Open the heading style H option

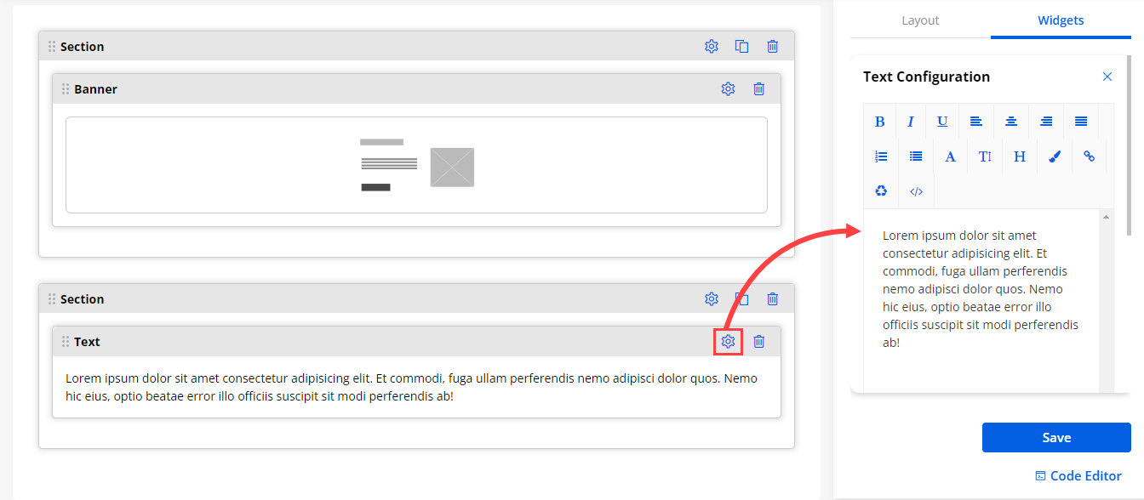coord(1020,156)
